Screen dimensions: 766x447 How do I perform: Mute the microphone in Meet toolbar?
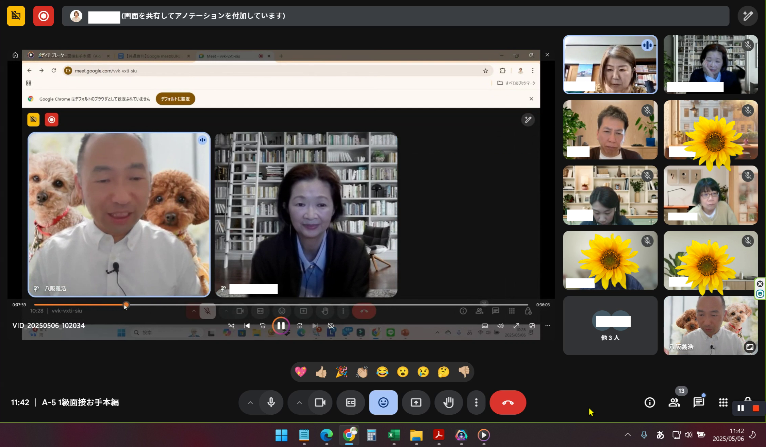pyautogui.click(x=271, y=402)
